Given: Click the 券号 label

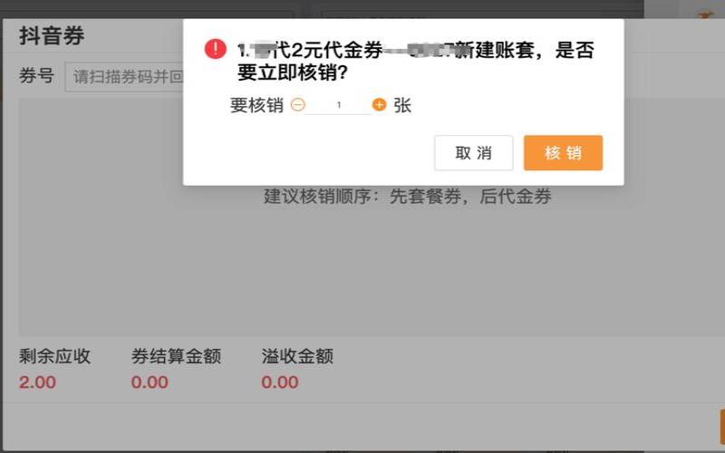Looking at the screenshot, I should (x=36, y=76).
